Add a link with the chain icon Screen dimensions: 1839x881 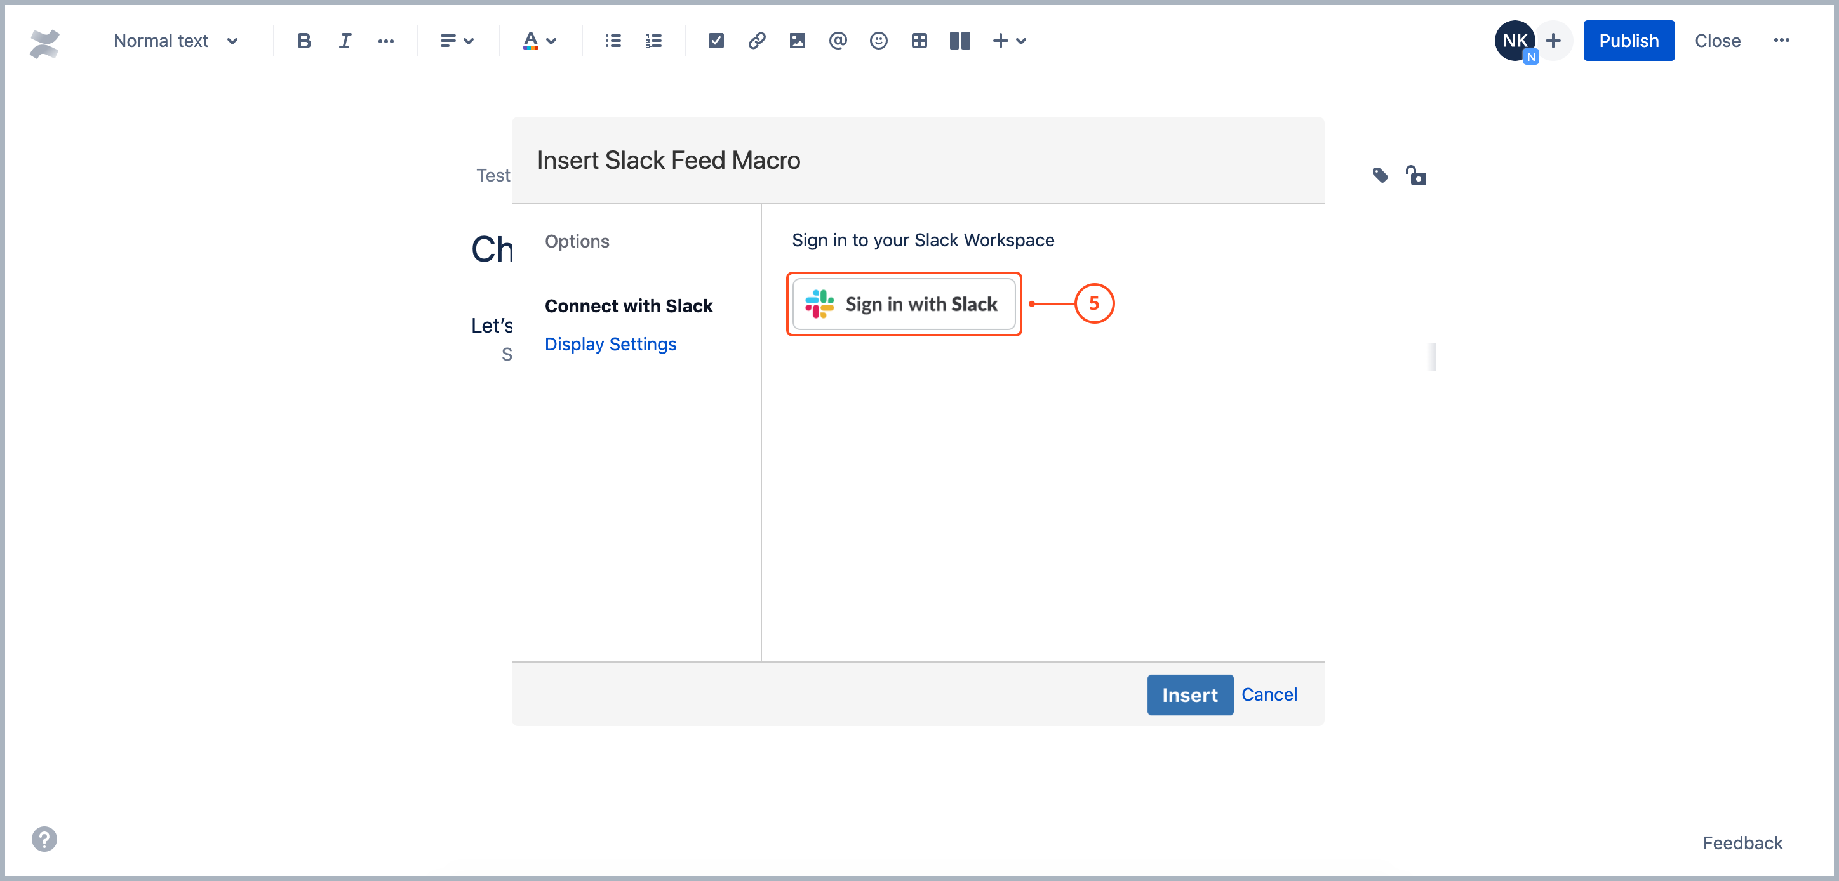pos(757,41)
